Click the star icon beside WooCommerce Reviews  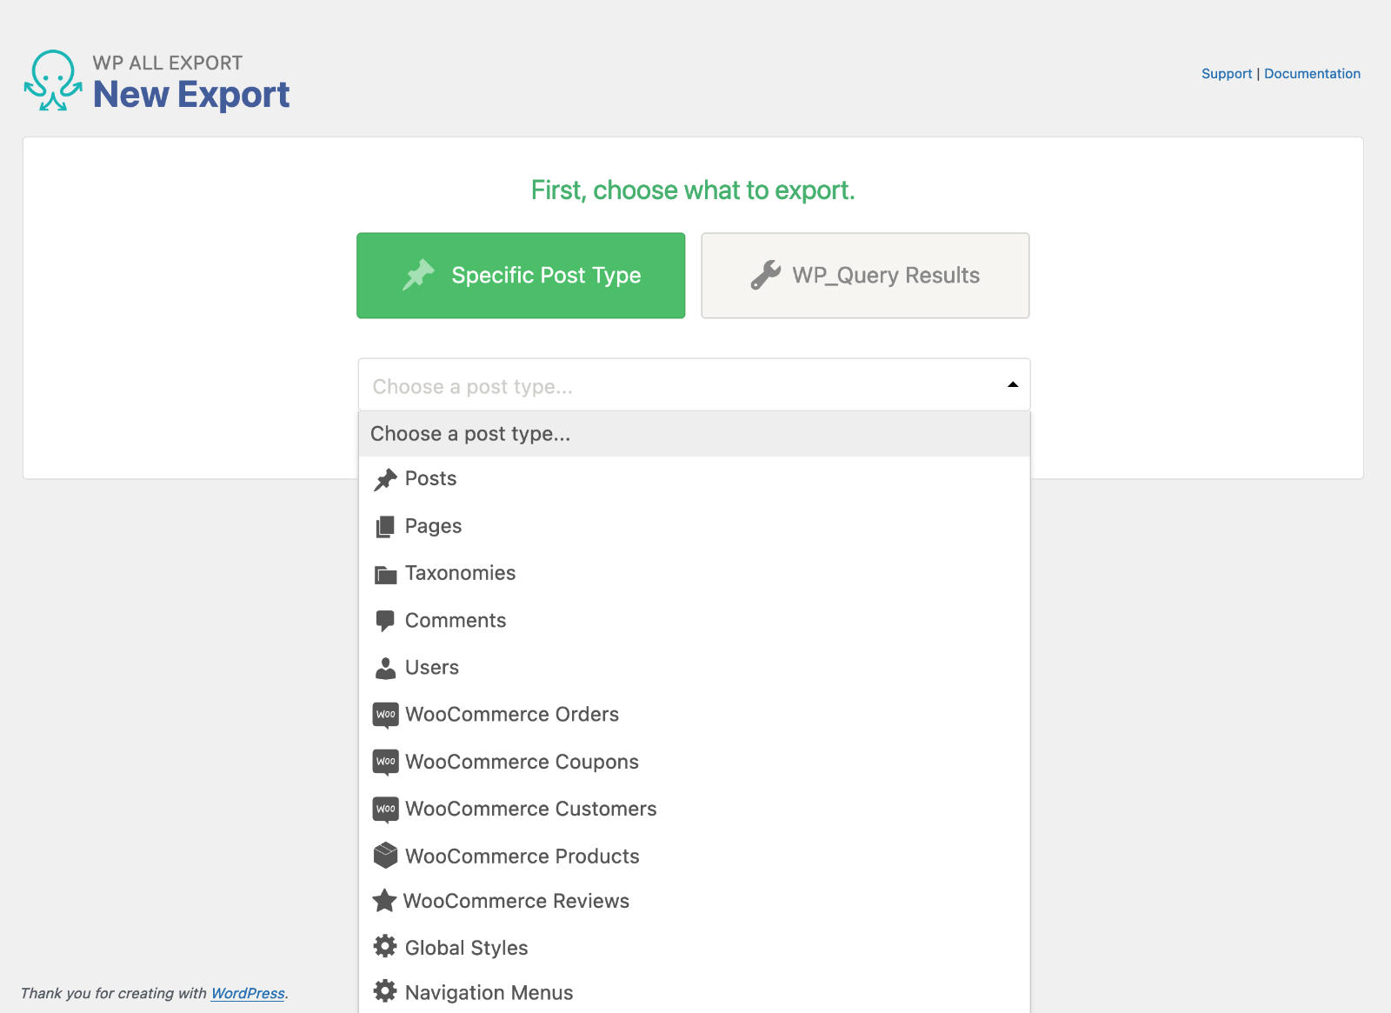(384, 901)
